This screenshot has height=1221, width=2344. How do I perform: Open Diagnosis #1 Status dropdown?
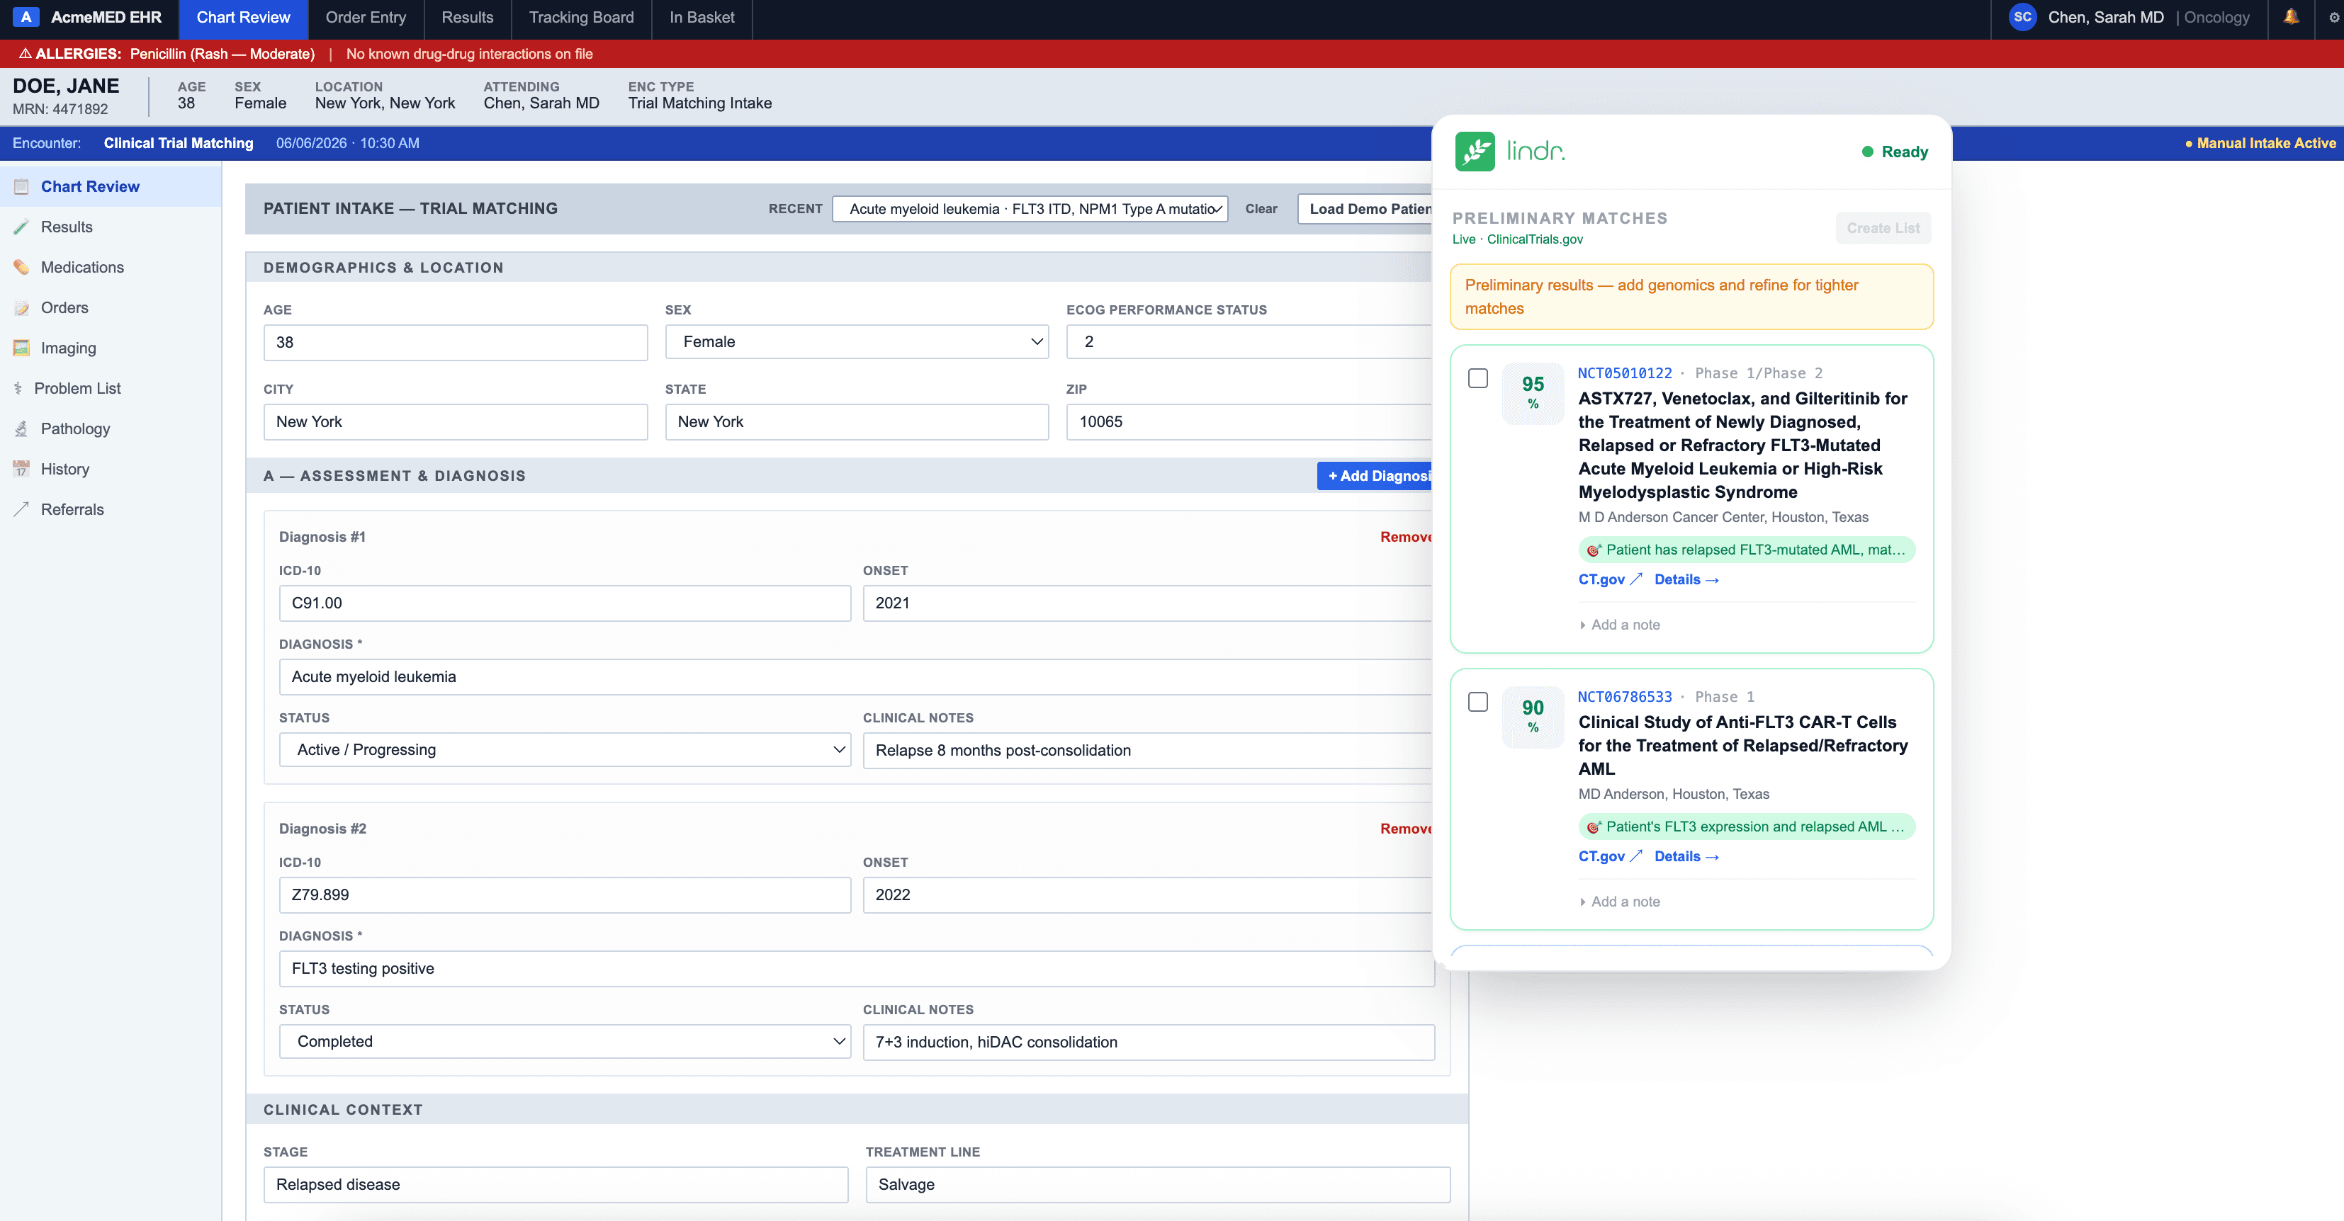click(564, 750)
